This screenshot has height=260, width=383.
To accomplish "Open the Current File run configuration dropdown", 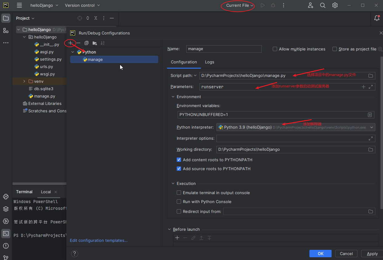I will pyautogui.click(x=240, y=5).
